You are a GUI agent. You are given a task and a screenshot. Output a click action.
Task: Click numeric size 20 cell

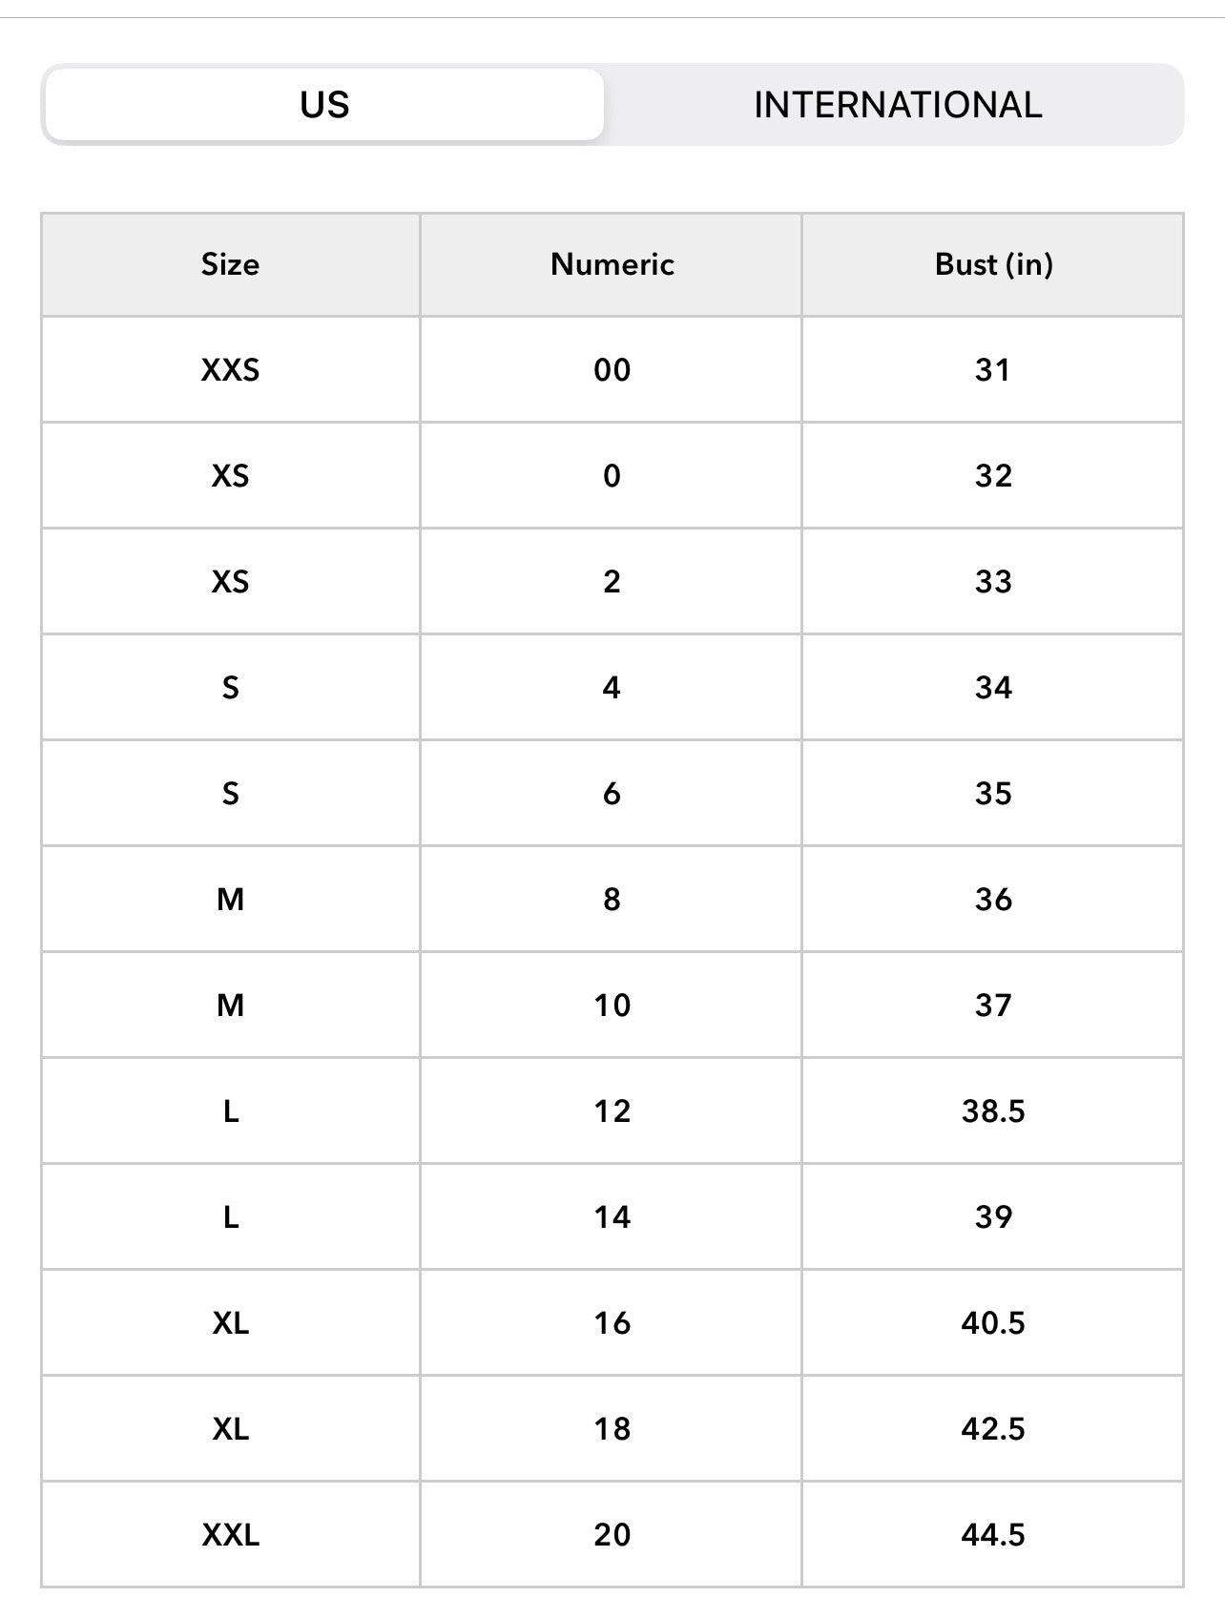tap(612, 1535)
